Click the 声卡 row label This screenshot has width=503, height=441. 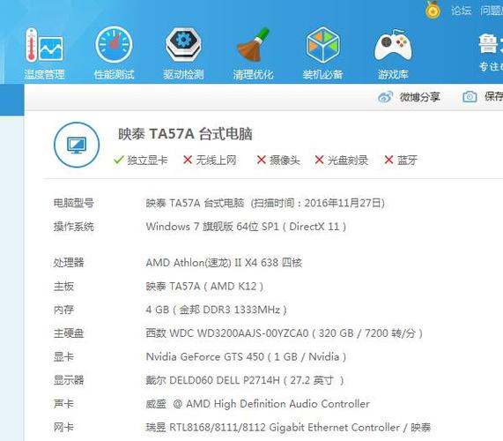tap(63, 404)
